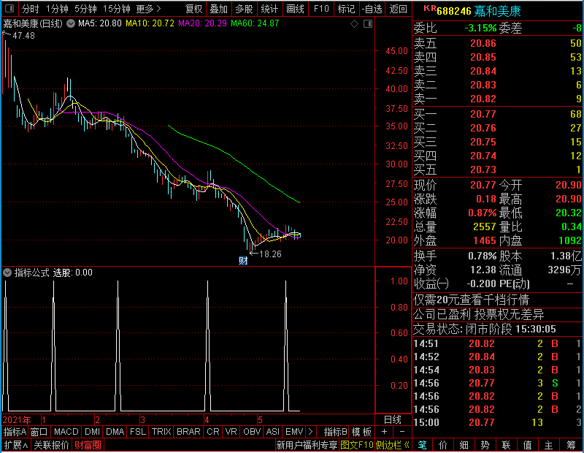Toggle the side panel icon above chart
584x453 pixels.
pyautogui.click(x=368, y=24)
